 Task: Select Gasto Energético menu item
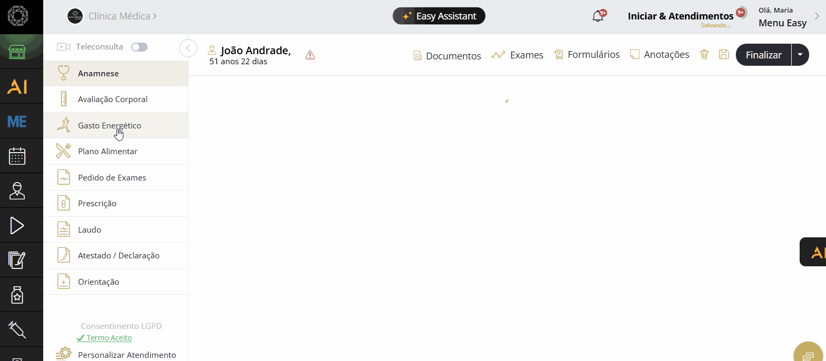pyautogui.click(x=109, y=126)
